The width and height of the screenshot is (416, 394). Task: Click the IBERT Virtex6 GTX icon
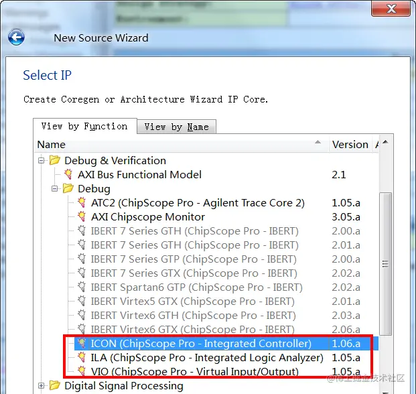point(82,329)
